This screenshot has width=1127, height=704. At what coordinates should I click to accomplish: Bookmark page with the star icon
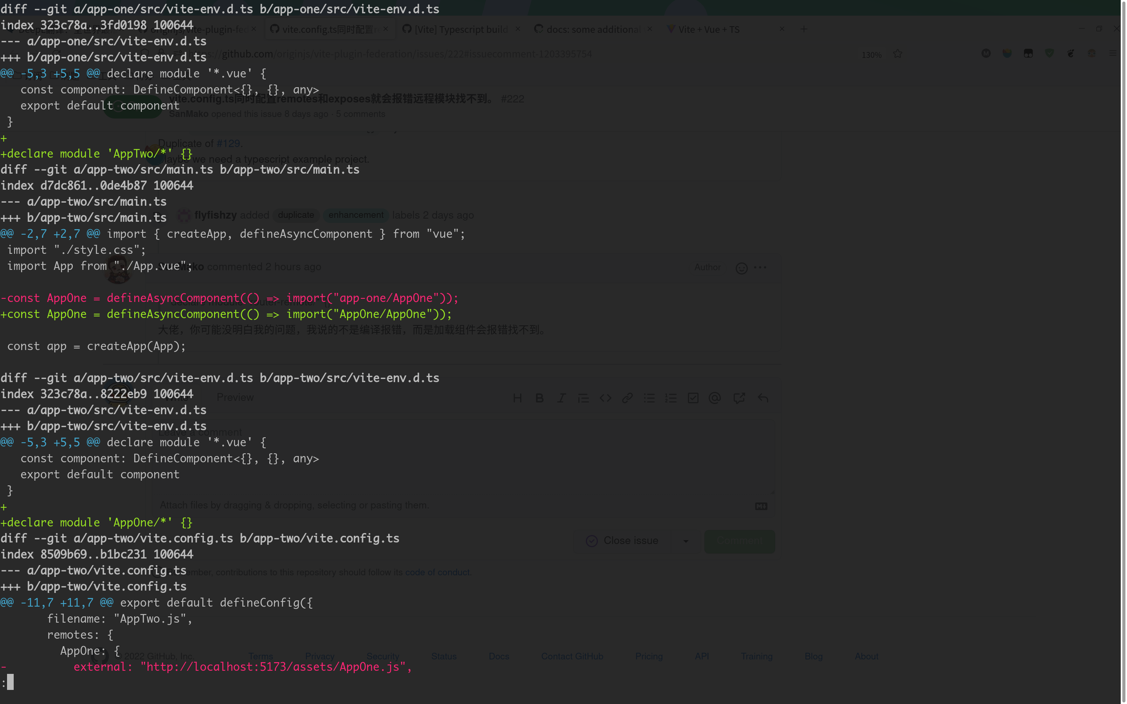tap(897, 54)
